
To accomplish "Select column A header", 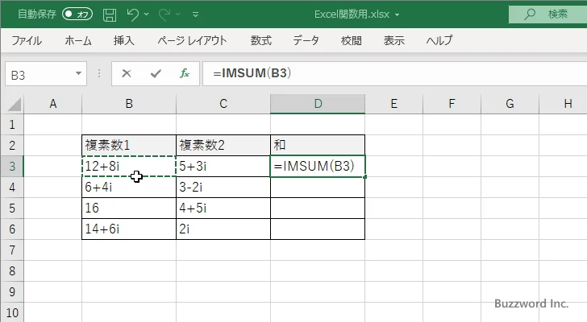I will tap(52, 104).
